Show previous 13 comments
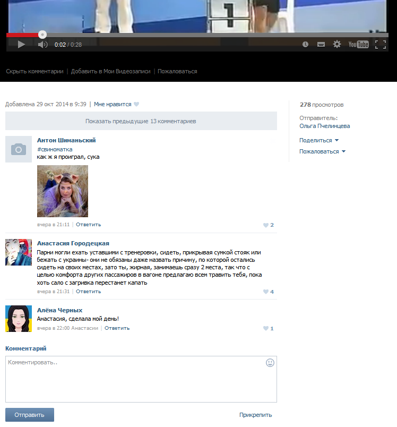 point(141,121)
